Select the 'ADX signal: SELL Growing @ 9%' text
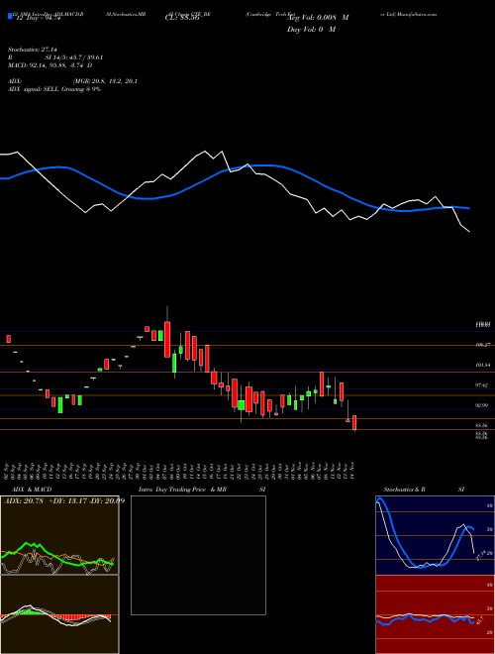The width and height of the screenshot is (495, 654). pyautogui.click(x=54, y=89)
